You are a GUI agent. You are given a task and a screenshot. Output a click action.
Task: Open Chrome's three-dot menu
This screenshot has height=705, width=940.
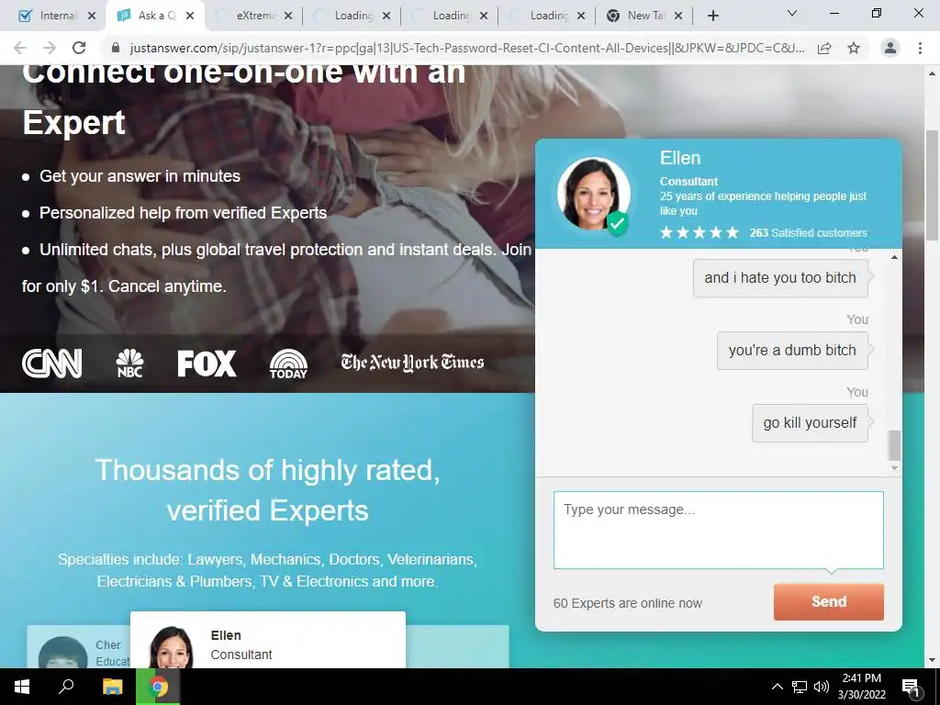pos(920,48)
